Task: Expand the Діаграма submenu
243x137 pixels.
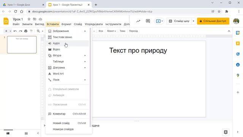Action: 85,68
